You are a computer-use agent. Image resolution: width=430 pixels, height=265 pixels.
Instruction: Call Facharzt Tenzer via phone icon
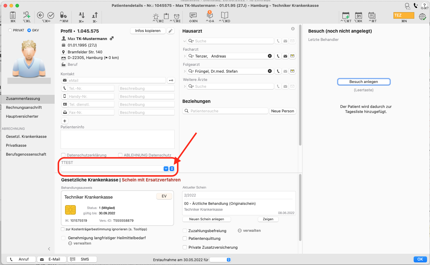tap(278, 56)
